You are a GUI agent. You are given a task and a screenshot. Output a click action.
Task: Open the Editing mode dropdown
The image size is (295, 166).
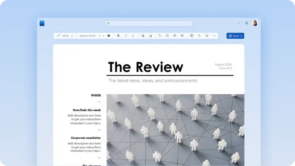tap(65, 36)
